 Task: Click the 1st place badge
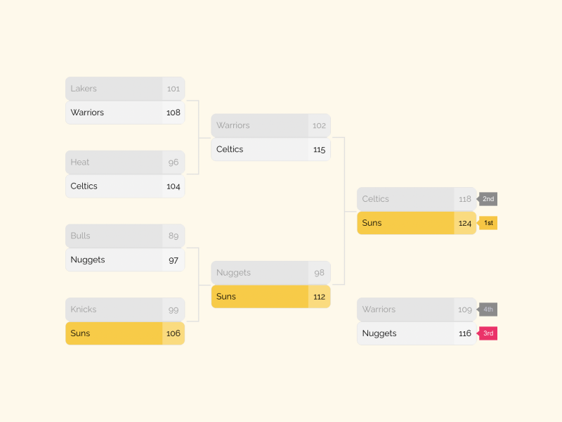(x=488, y=223)
